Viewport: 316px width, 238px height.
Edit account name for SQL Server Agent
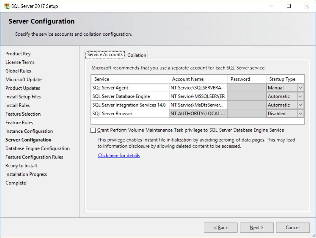[x=198, y=88]
